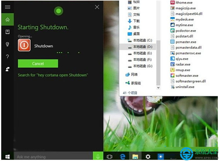Image resolution: width=219 pixels, height=161 pixels.
Task: Select 文档 folder in Explorer tree
Action: coord(134,14)
